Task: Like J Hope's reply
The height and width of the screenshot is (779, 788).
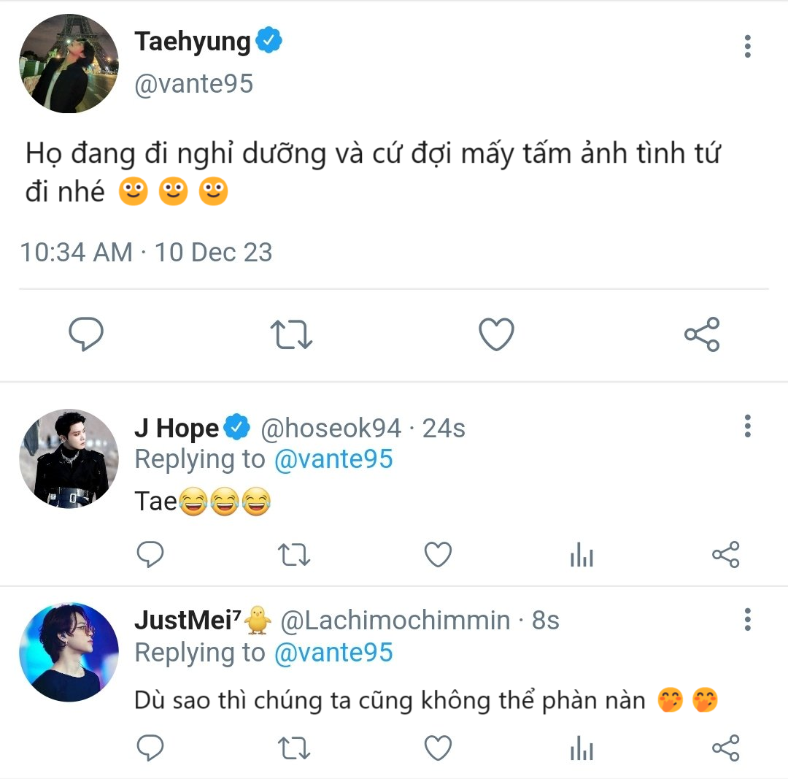Action: click(x=439, y=555)
